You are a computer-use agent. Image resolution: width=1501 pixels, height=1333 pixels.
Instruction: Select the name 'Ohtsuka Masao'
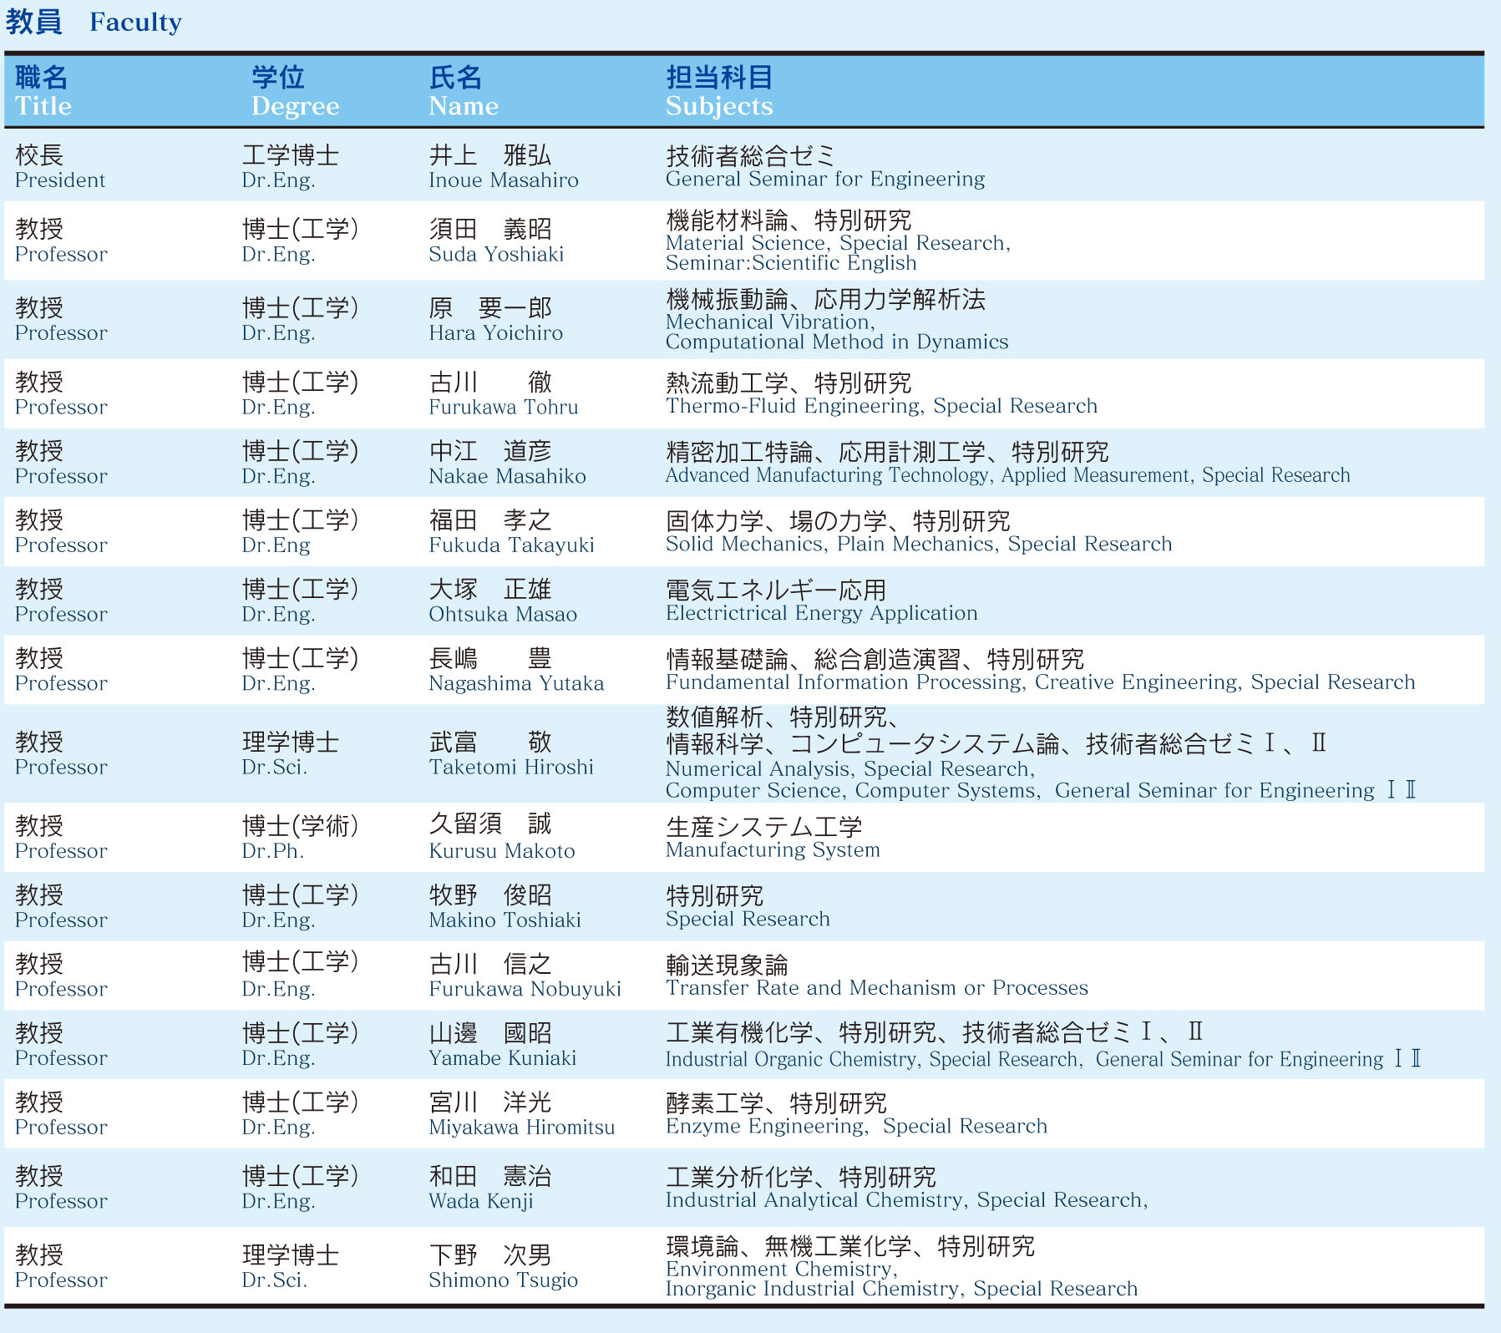pos(503,615)
